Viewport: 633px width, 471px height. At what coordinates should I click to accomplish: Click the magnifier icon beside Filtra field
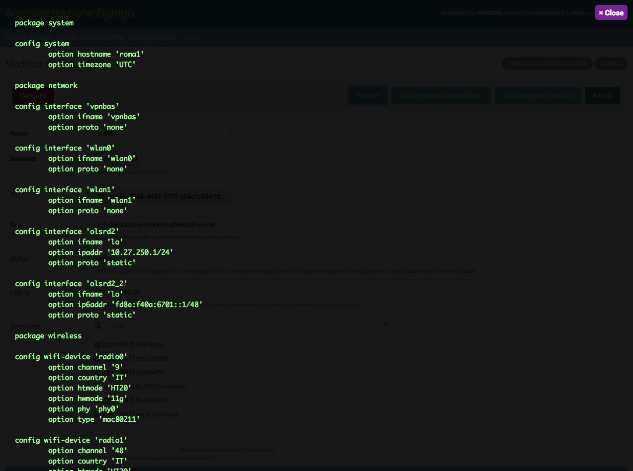click(98, 326)
